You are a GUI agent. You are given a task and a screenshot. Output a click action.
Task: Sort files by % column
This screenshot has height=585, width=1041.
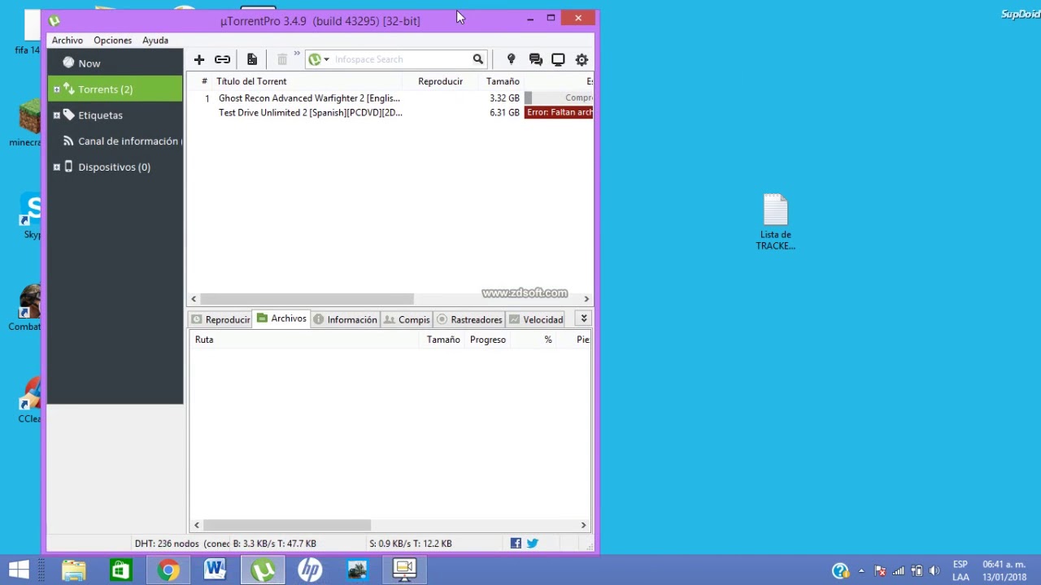tap(548, 340)
